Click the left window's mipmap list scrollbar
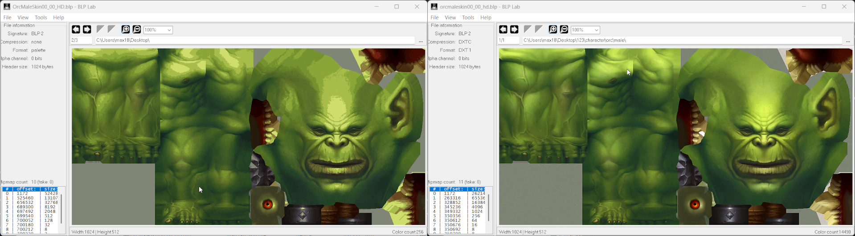Screen dimensions: 855x236 point(61,208)
